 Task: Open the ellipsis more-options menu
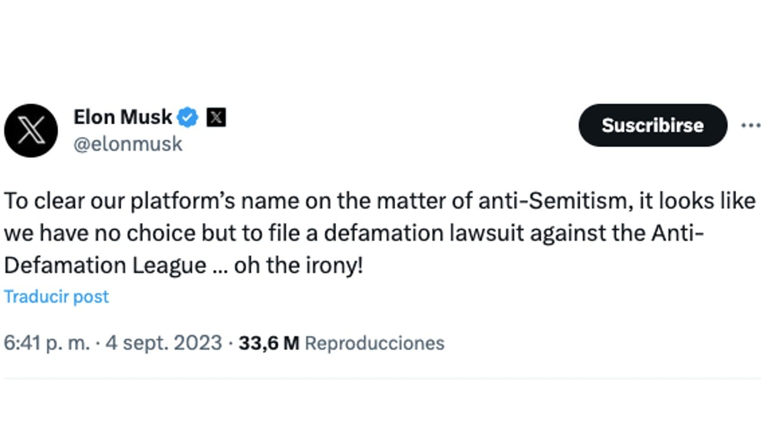(x=751, y=125)
